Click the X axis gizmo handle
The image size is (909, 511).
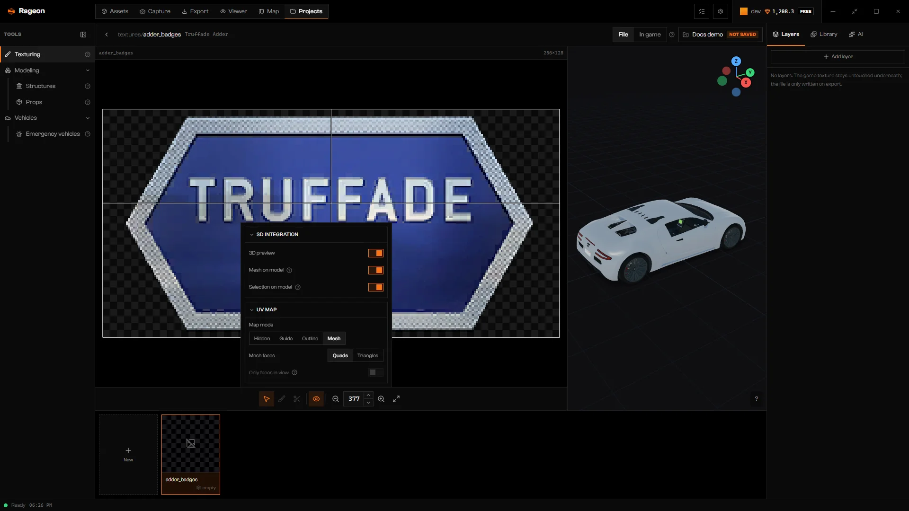coord(746,82)
